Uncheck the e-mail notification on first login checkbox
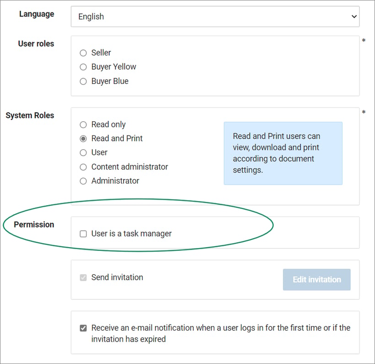Image resolution: width=375 pixels, height=364 pixels. tap(83, 328)
